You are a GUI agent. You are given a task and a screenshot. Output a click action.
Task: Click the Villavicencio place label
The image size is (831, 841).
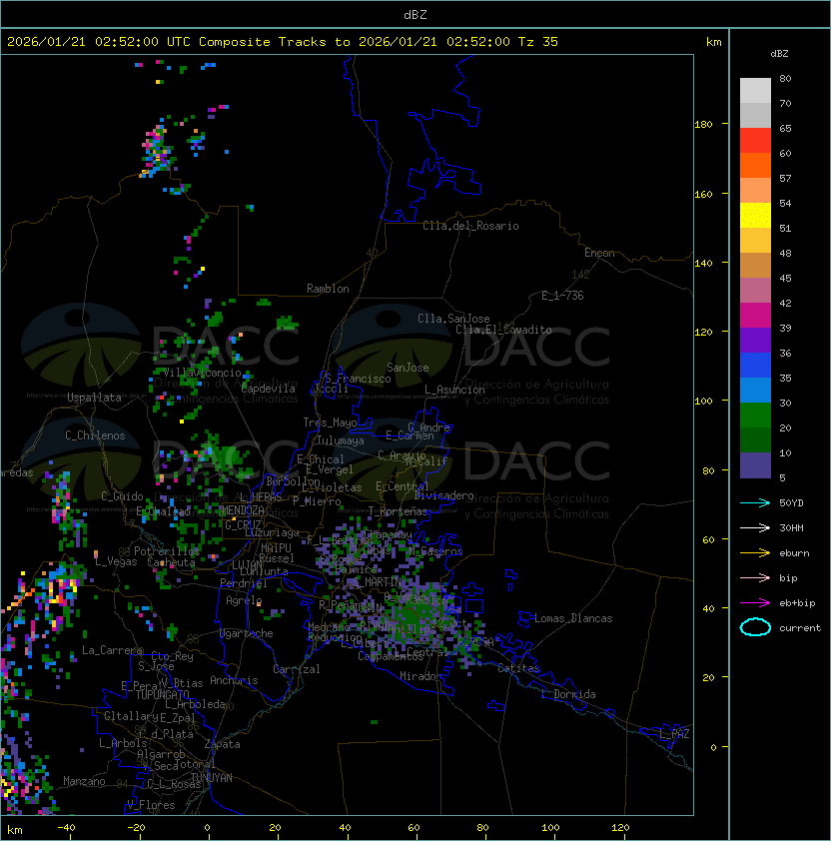point(202,373)
